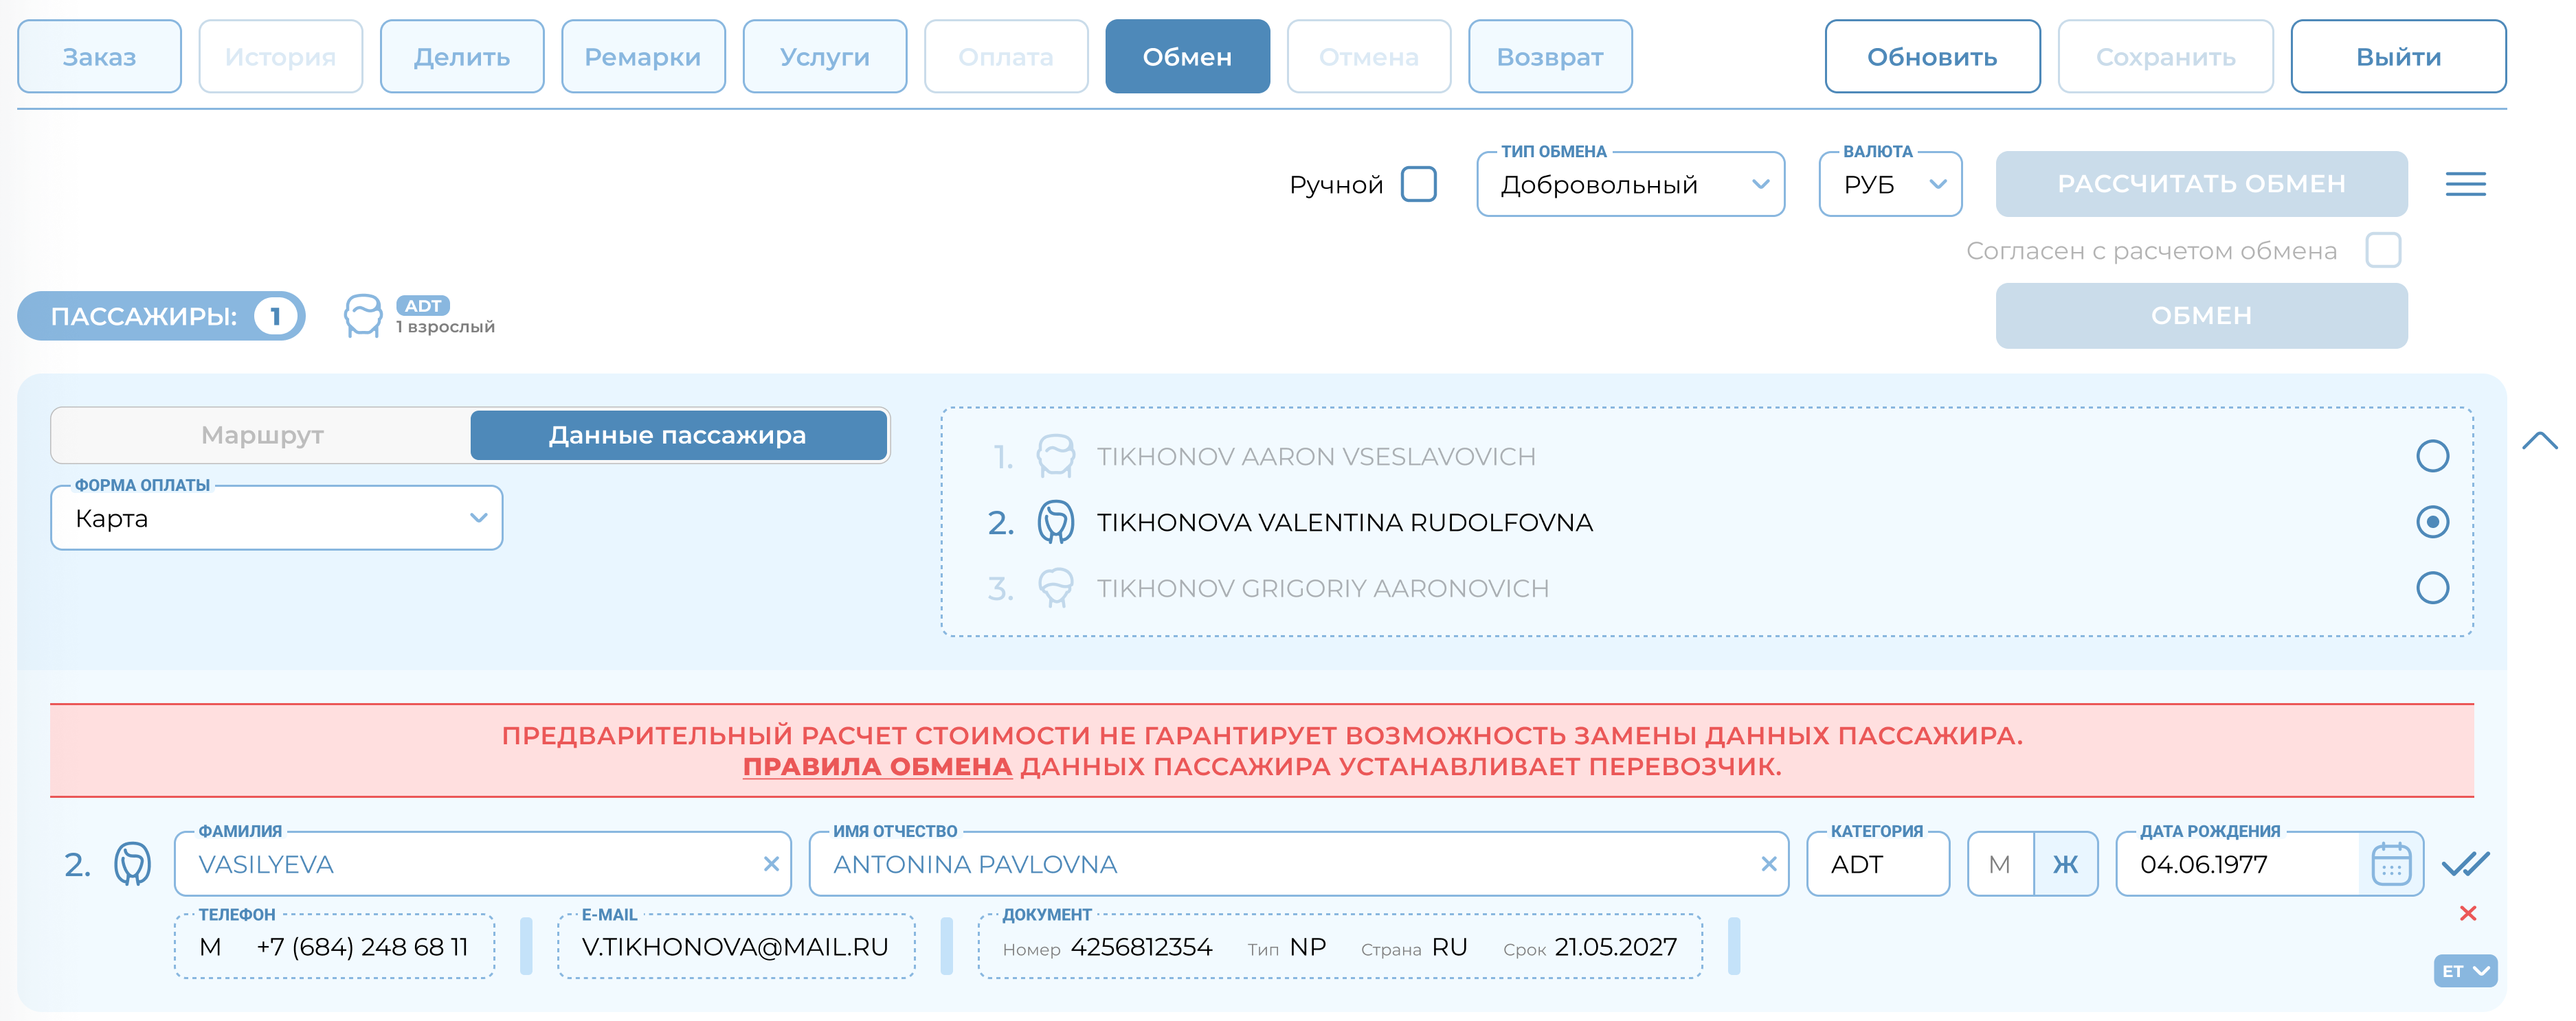
Task: Switch to the Маршрут tab
Action: point(262,435)
